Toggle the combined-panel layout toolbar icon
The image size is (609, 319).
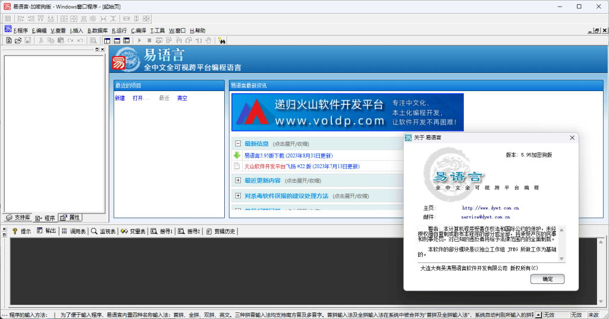[127, 40]
